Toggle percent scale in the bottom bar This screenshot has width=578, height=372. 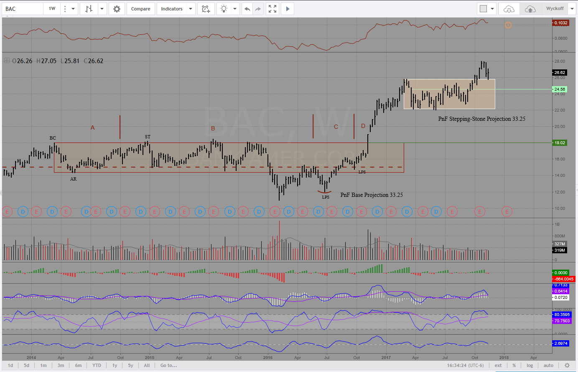pyautogui.click(x=514, y=365)
